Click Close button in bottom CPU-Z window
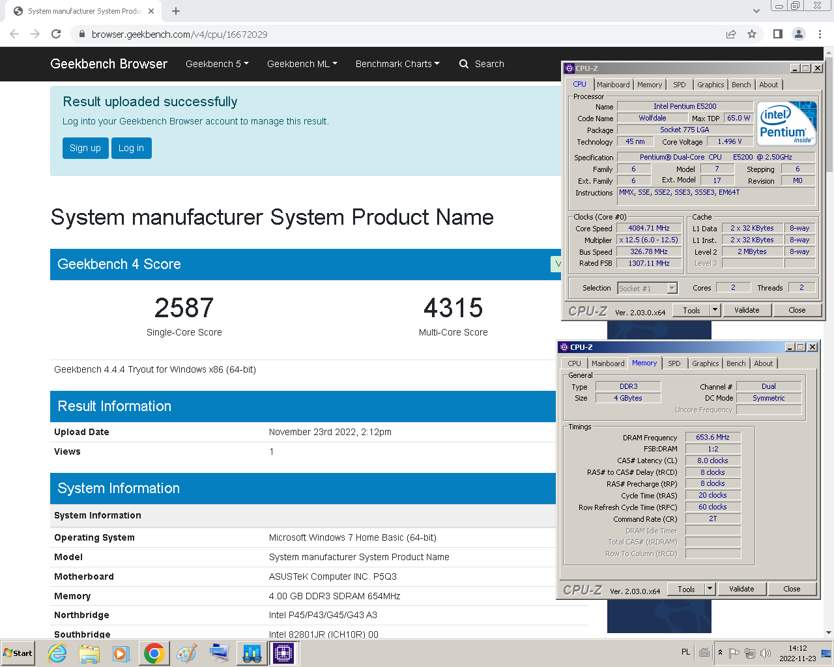This screenshot has height=667, width=834. (x=792, y=589)
